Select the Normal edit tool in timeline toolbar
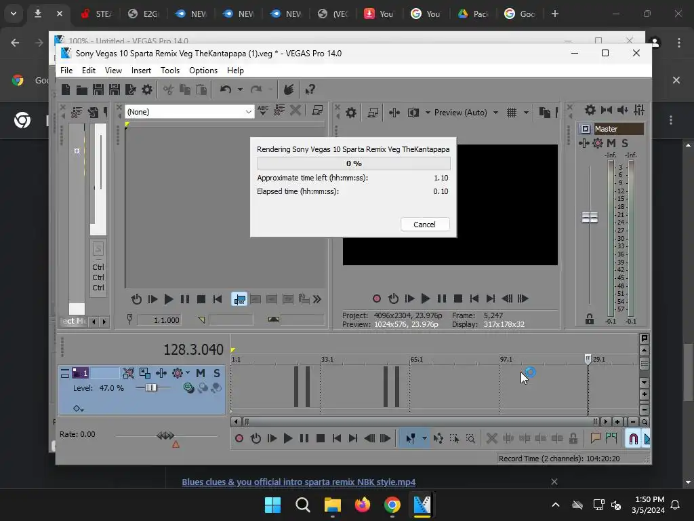Image resolution: width=694 pixels, height=521 pixels. coord(410,439)
